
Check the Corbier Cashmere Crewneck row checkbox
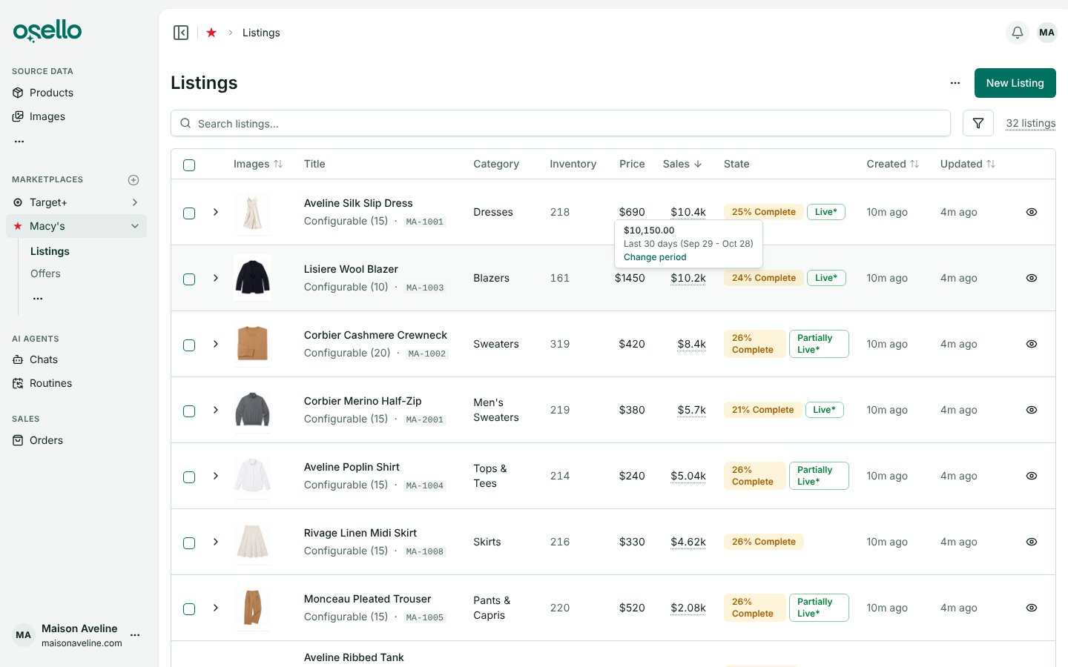(189, 345)
